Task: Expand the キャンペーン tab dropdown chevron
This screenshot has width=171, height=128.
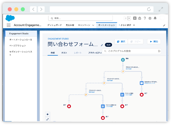Action: click(x=93, y=25)
